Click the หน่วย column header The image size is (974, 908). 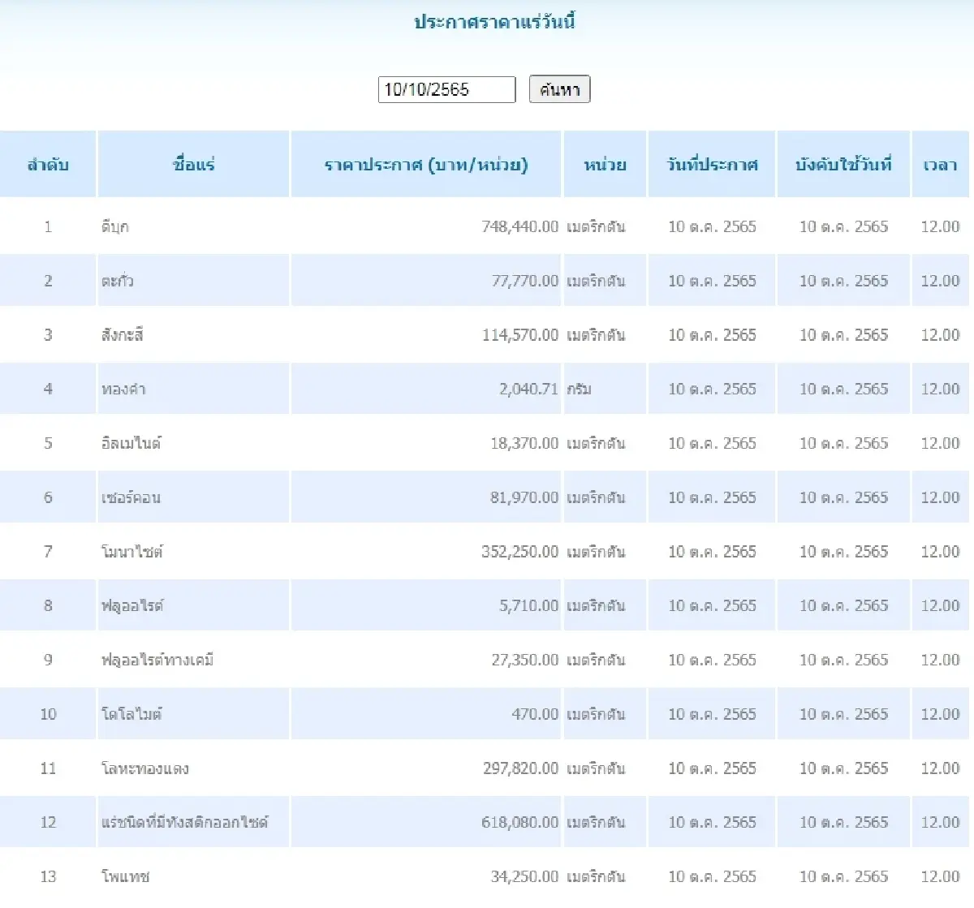coord(604,163)
